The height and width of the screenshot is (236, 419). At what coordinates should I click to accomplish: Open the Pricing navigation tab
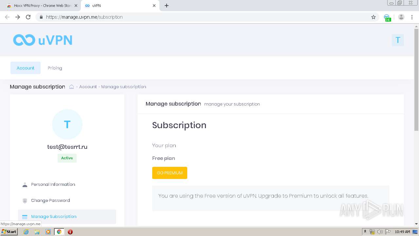pos(55,68)
